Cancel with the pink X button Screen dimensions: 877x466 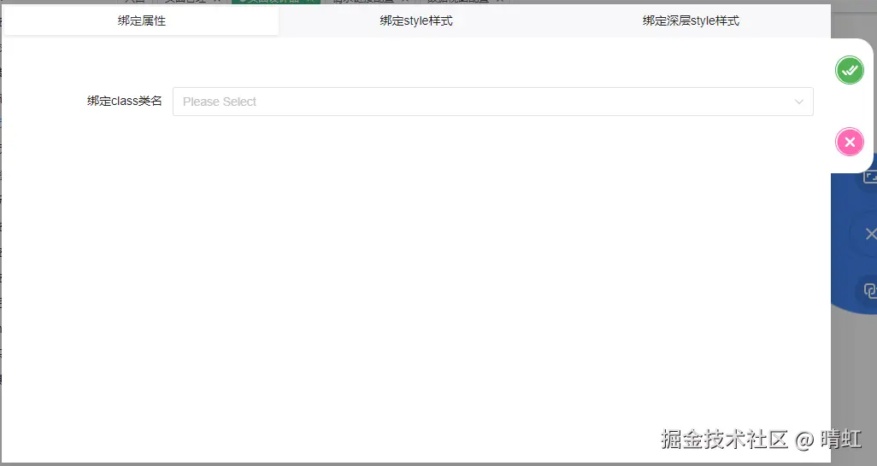849,142
